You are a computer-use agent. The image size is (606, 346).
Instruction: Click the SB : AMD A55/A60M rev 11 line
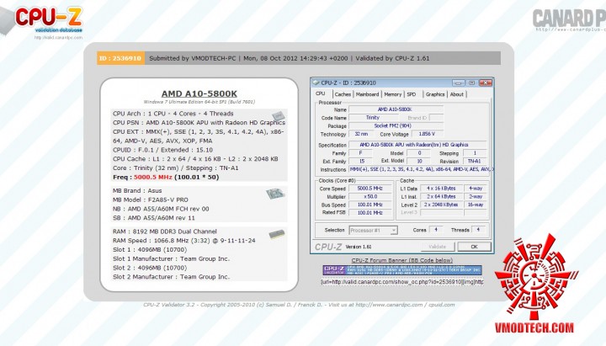[154, 218]
